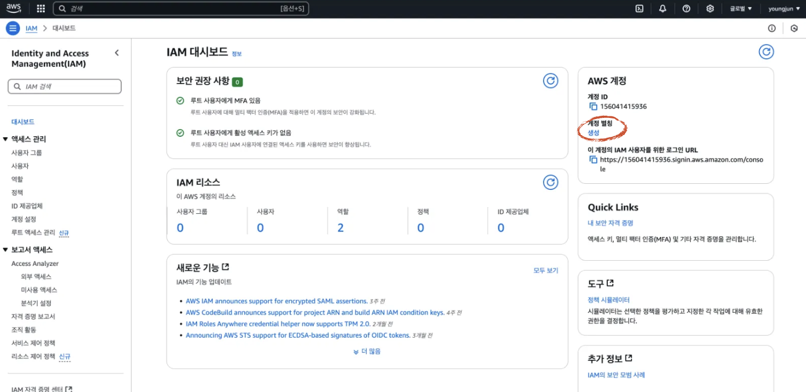This screenshot has width=806, height=392.
Task: Open the notifications bell icon
Action: click(663, 9)
